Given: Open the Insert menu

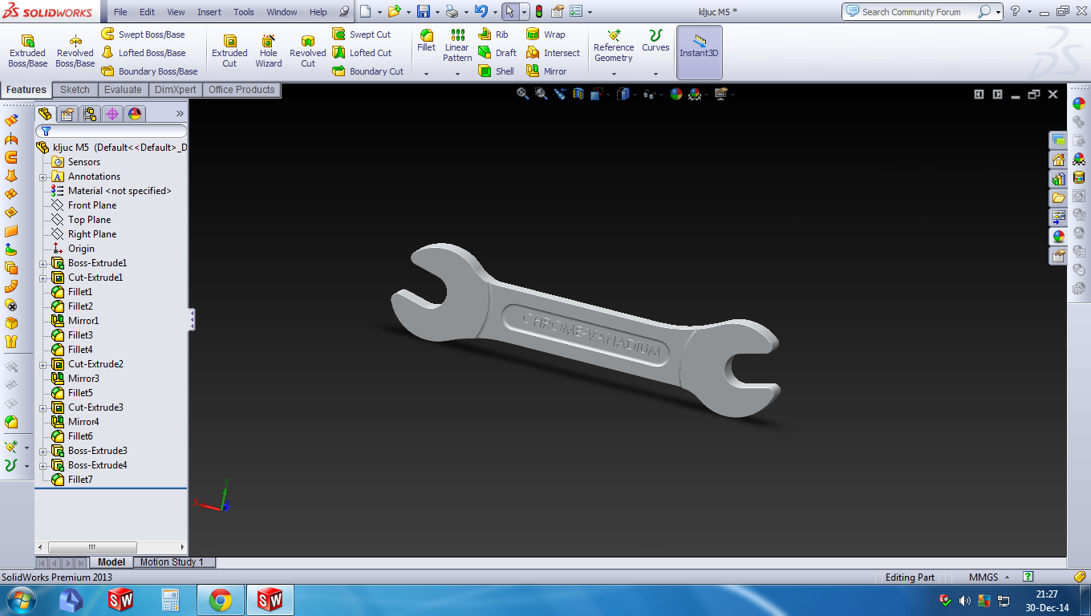Looking at the screenshot, I should [209, 12].
